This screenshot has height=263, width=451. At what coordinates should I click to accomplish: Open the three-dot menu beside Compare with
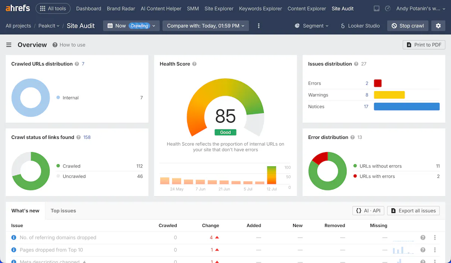(x=259, y=26)
